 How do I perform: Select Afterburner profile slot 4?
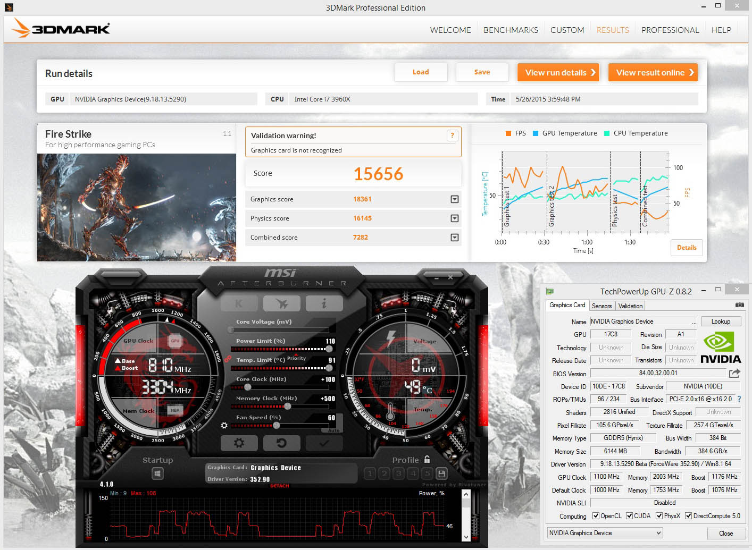(413, 473)
